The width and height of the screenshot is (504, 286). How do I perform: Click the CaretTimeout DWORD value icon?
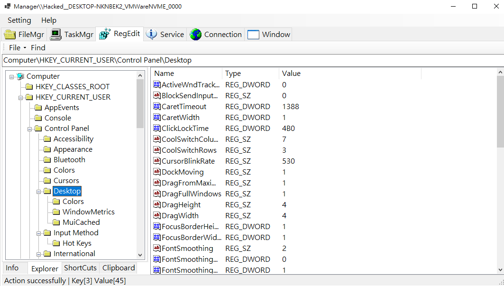[x=157, y=107]
